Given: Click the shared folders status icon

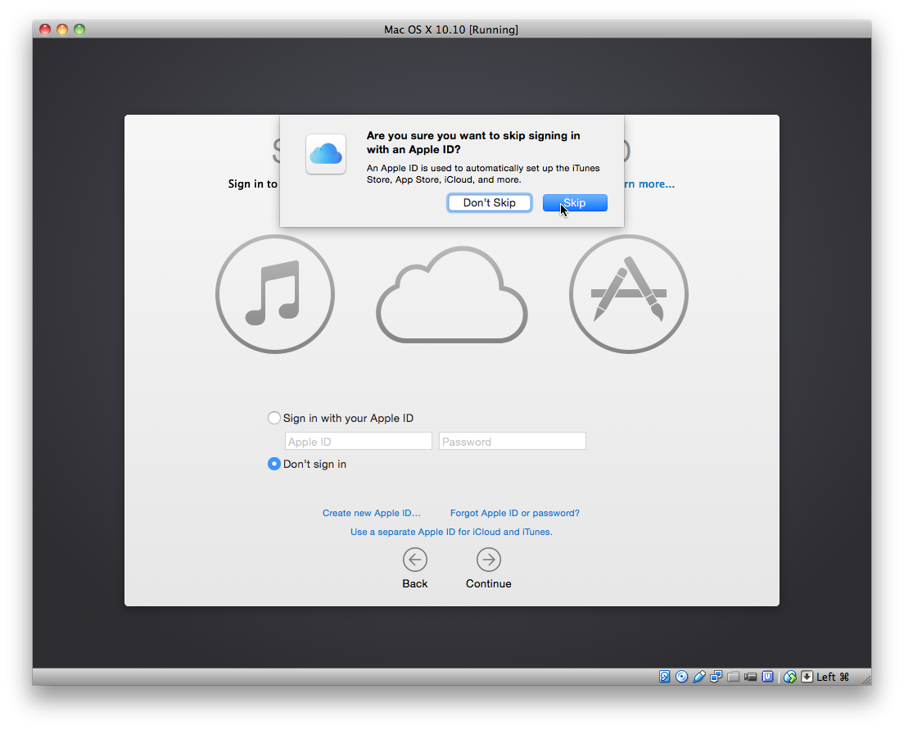Looking at the screenshot, I should coord(734,677).
